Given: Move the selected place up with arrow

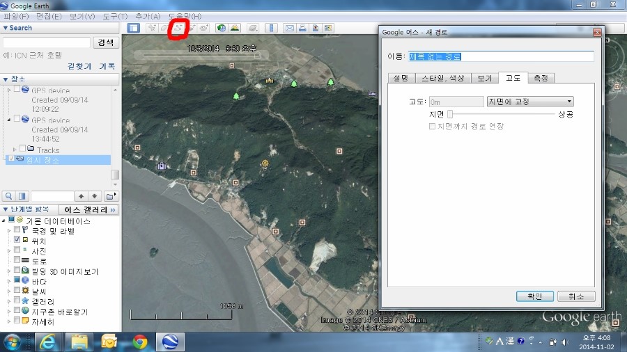Looking at the screenshot, I should (82, 196).
